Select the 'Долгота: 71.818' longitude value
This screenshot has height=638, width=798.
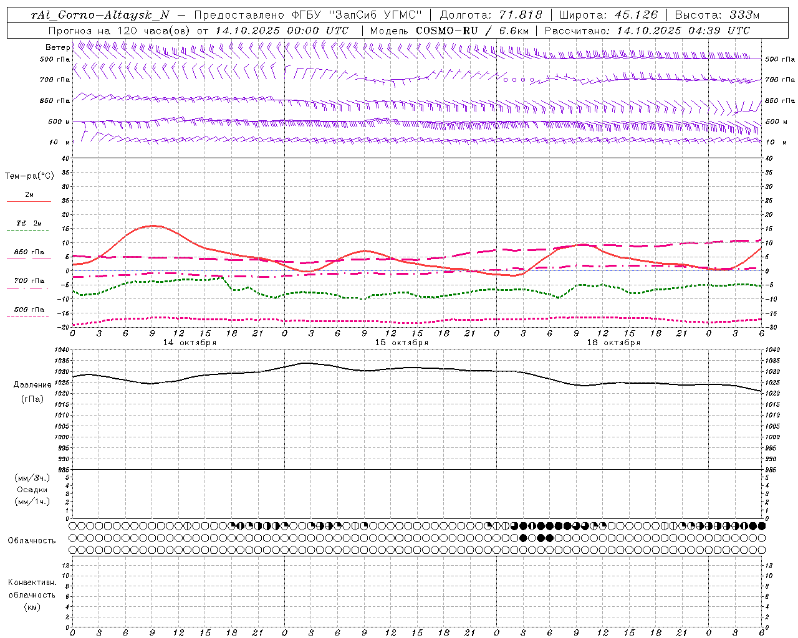(x=491, y=16)
